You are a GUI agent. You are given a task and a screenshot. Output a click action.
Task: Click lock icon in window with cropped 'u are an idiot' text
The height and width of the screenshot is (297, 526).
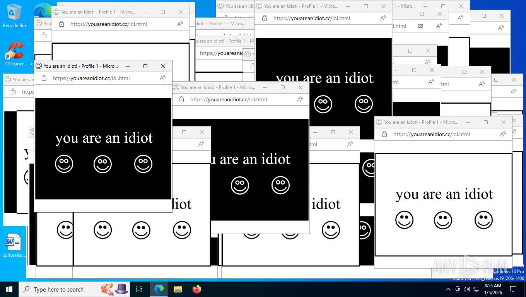[x=181, y=99]
